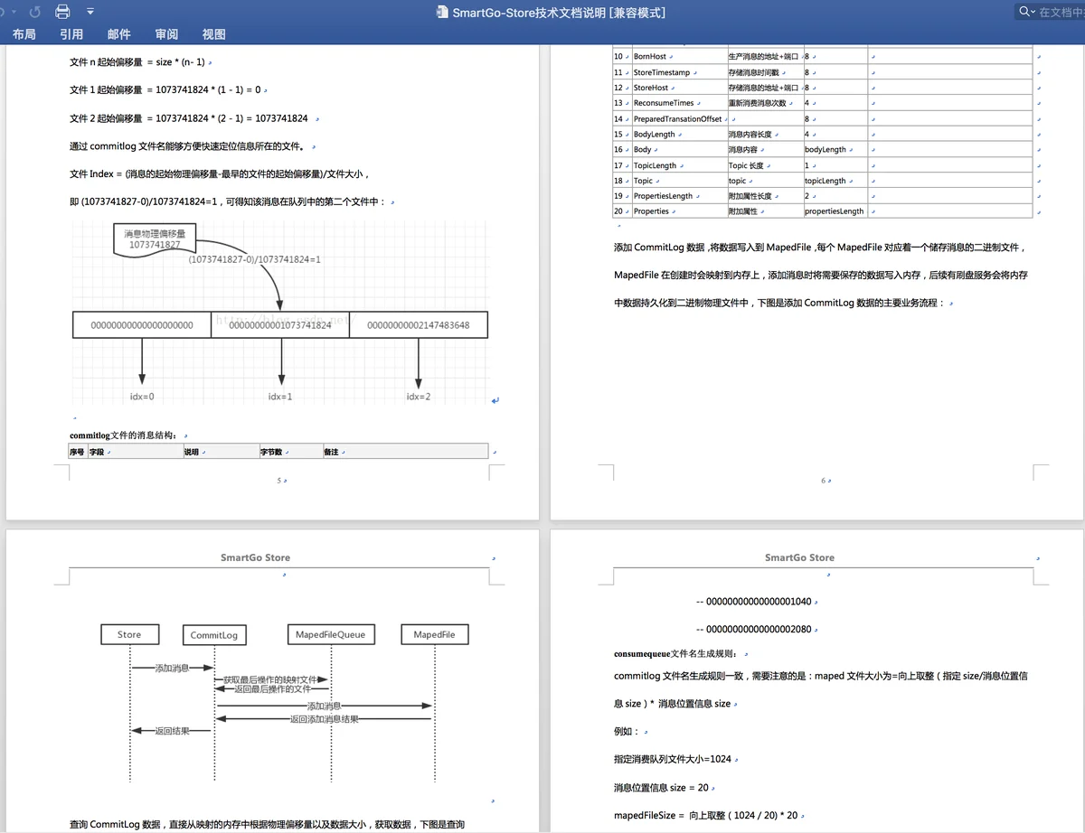Screen dimensions: 1085x833
Task: Go to the 审阅 ribbon tab
Action: coord(166,34)
